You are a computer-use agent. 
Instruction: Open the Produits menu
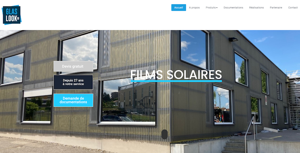pos(211,7)
